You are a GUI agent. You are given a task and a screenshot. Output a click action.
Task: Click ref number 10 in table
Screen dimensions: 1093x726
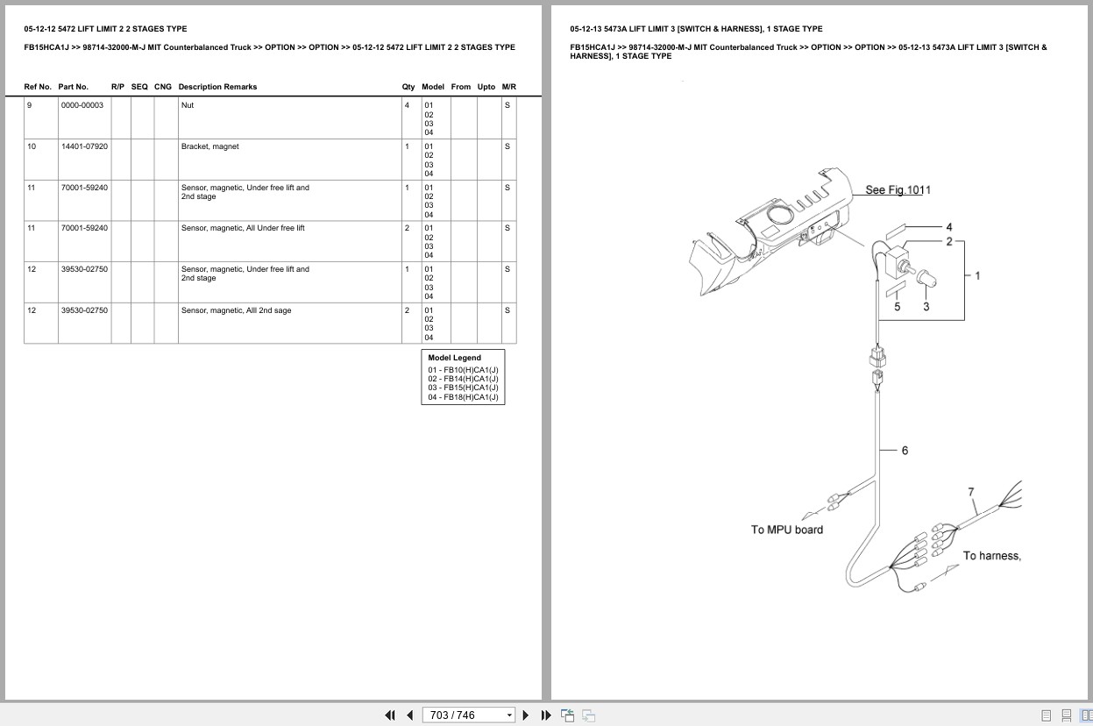pyautogui.click(x=32, y=146)
